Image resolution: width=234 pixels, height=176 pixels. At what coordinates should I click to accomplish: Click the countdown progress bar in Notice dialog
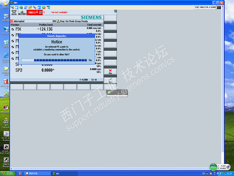click(54, 60)
